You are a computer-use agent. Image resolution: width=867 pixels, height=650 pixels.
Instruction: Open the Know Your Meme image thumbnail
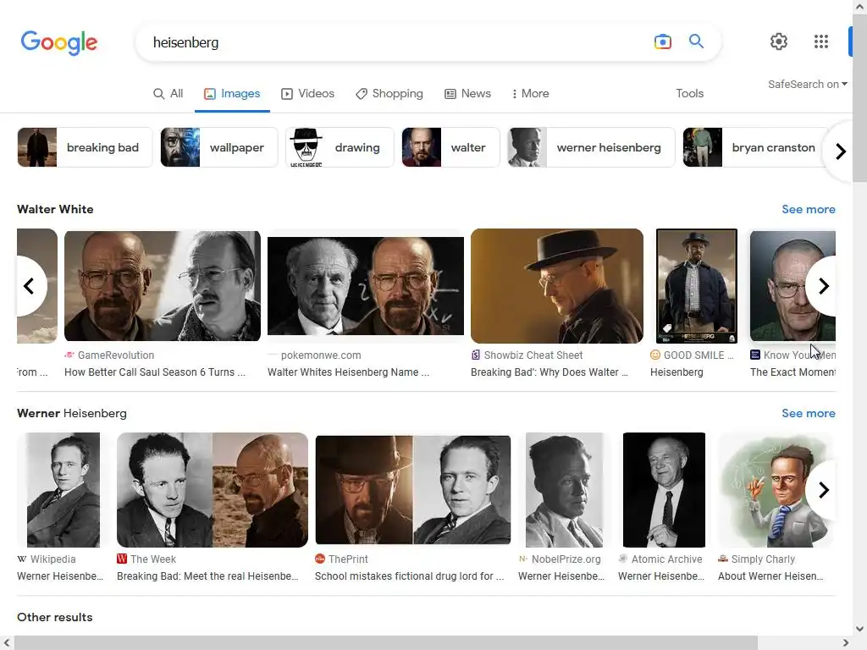pyautogui.click(x=792, y=286)
